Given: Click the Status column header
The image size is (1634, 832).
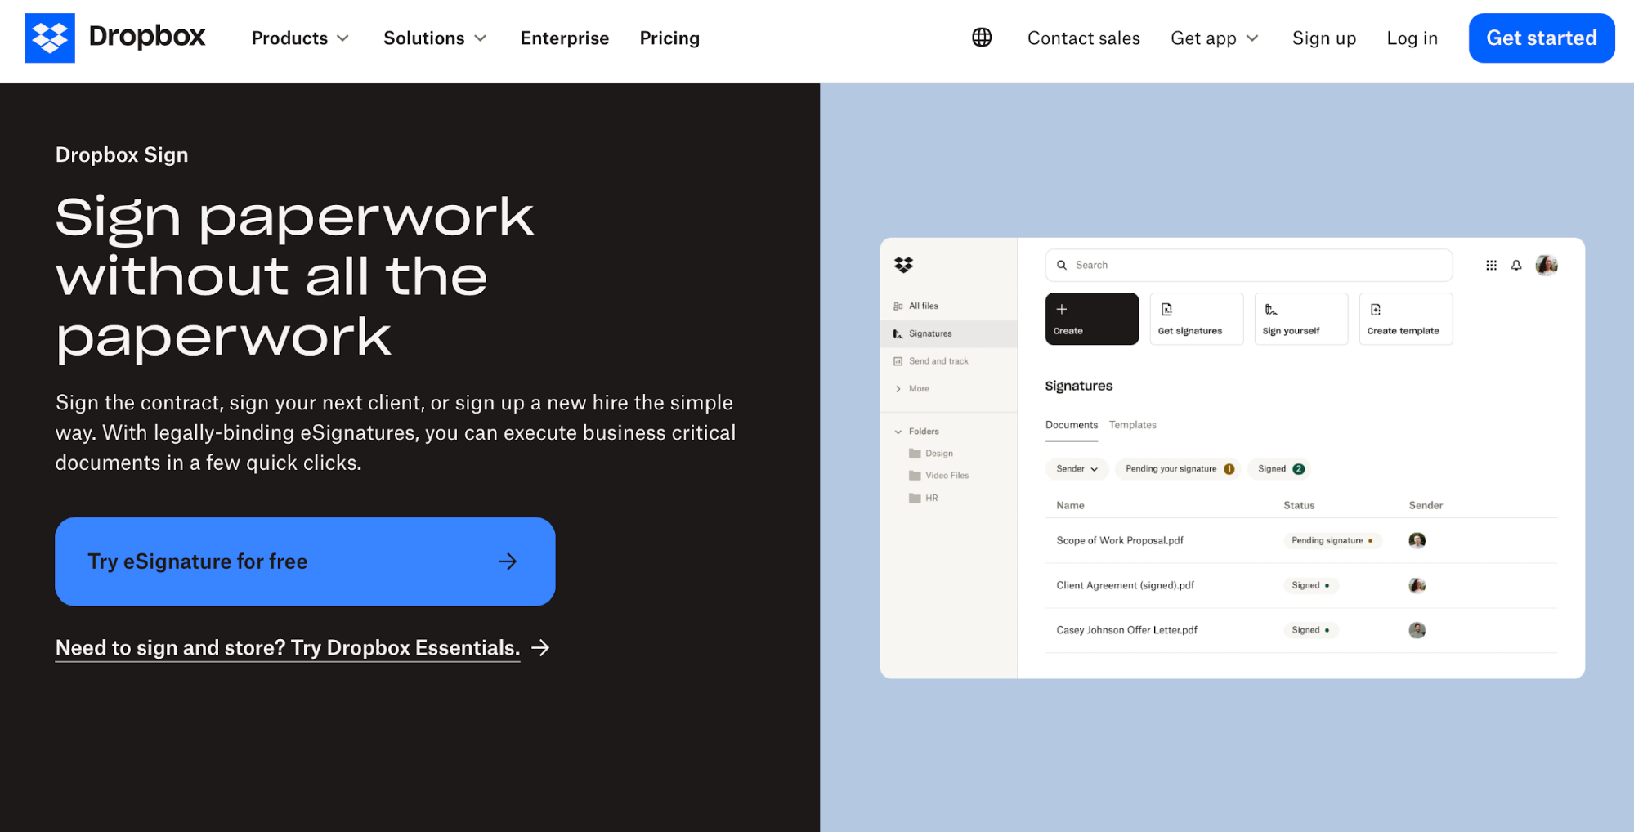Looking at the screenshot, I should point(1299,505).
